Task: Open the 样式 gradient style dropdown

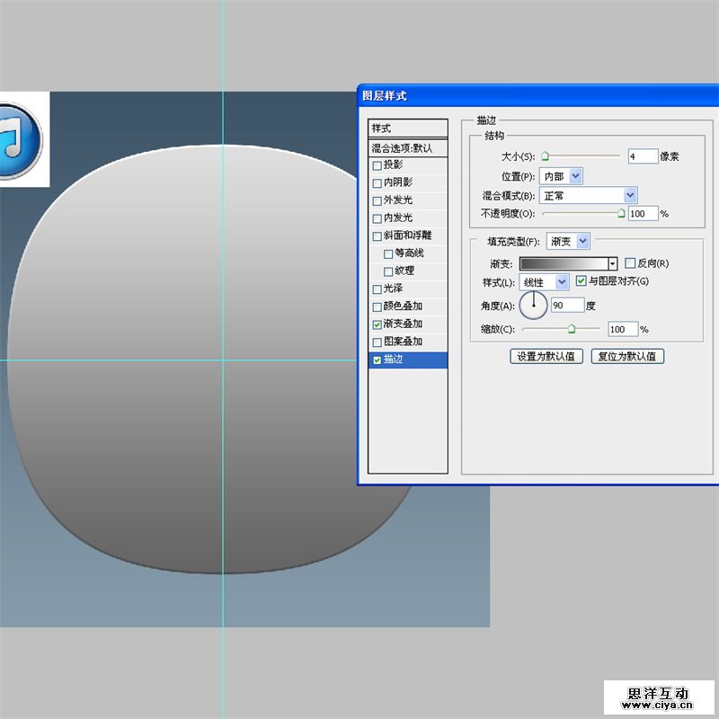Action: tap(562, 282)
